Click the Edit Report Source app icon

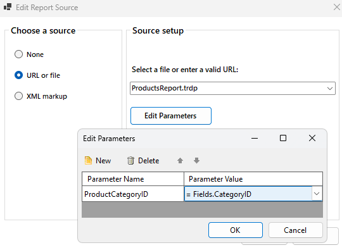point(8,7)
